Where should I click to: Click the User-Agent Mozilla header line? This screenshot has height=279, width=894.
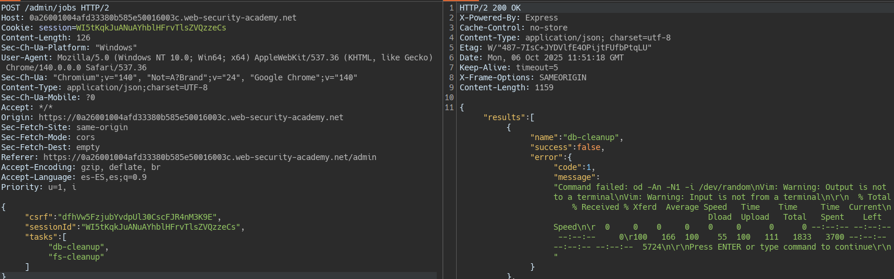click(217, 57)
